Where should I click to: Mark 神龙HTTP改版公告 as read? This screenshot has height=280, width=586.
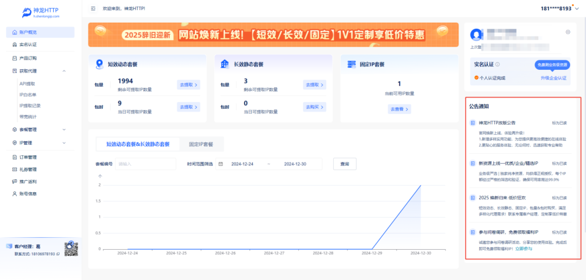click(x=559, y=122)
